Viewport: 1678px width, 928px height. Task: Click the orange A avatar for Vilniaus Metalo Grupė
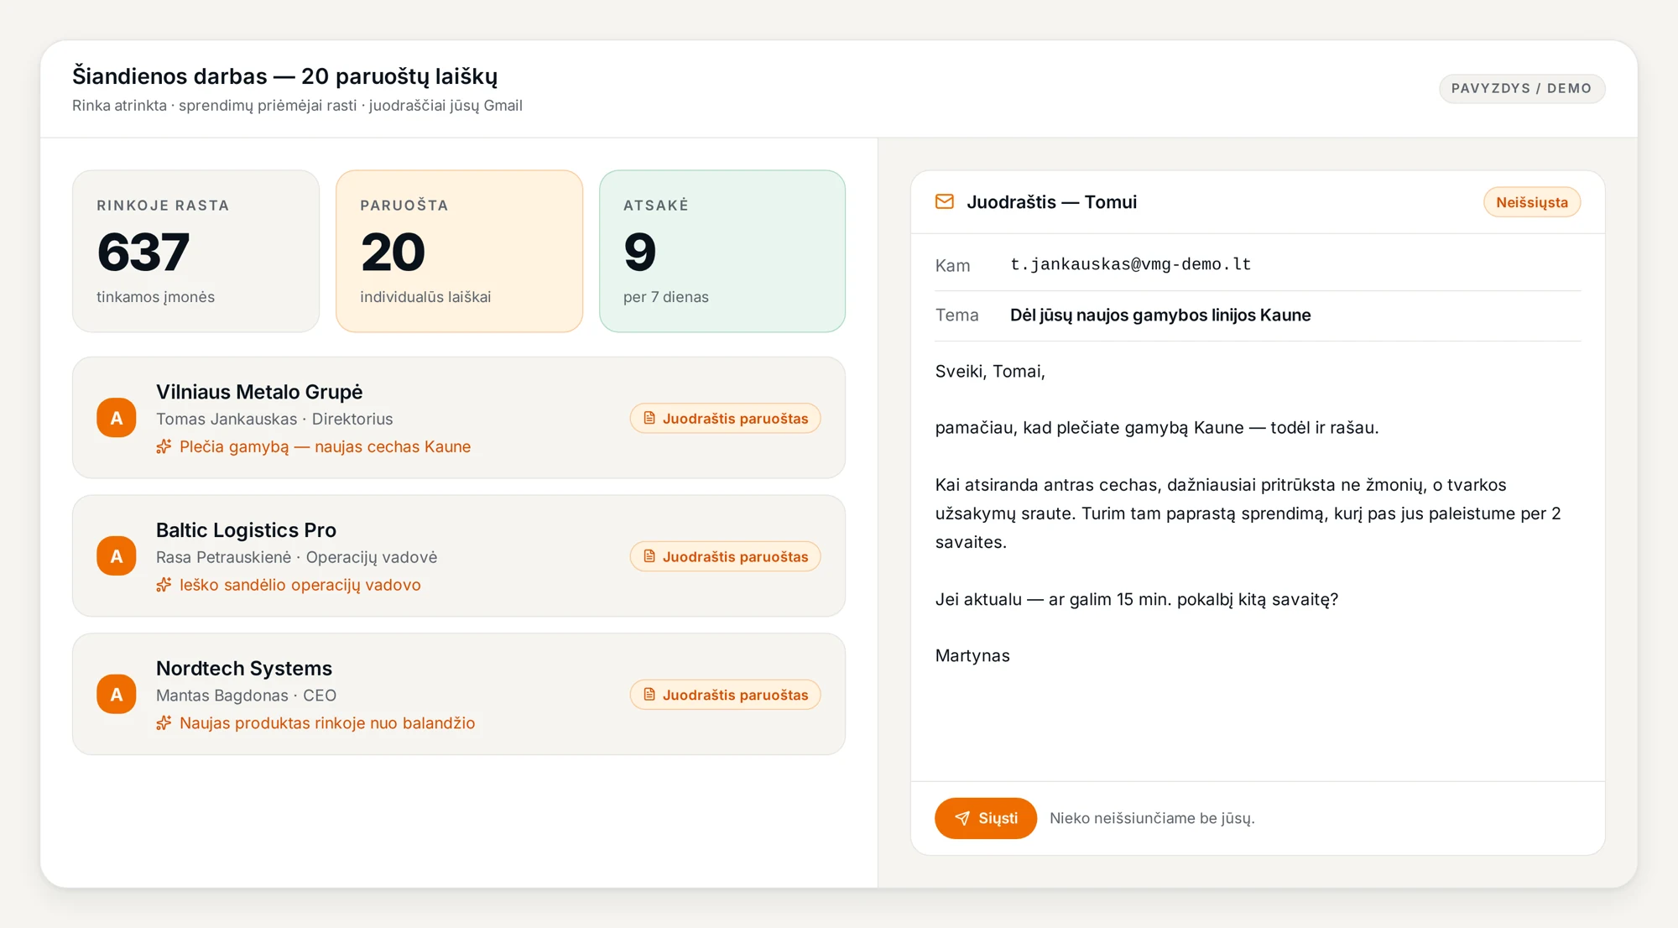pos(117,418)
